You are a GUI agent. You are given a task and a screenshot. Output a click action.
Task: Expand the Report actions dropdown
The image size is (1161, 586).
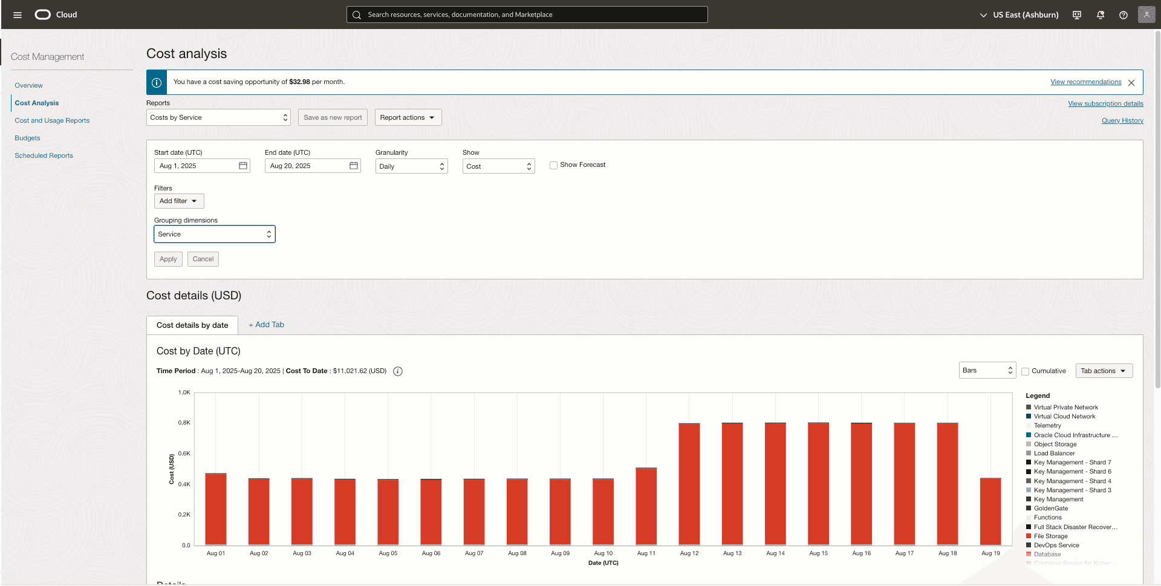coord(408,117)
